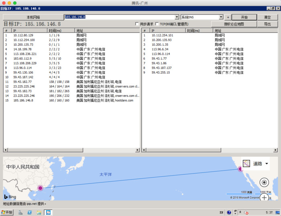Launch PowerShell from the taskbar
Image resolution: width=281 pixels, height=216 pixels.
tap(30, 212)
